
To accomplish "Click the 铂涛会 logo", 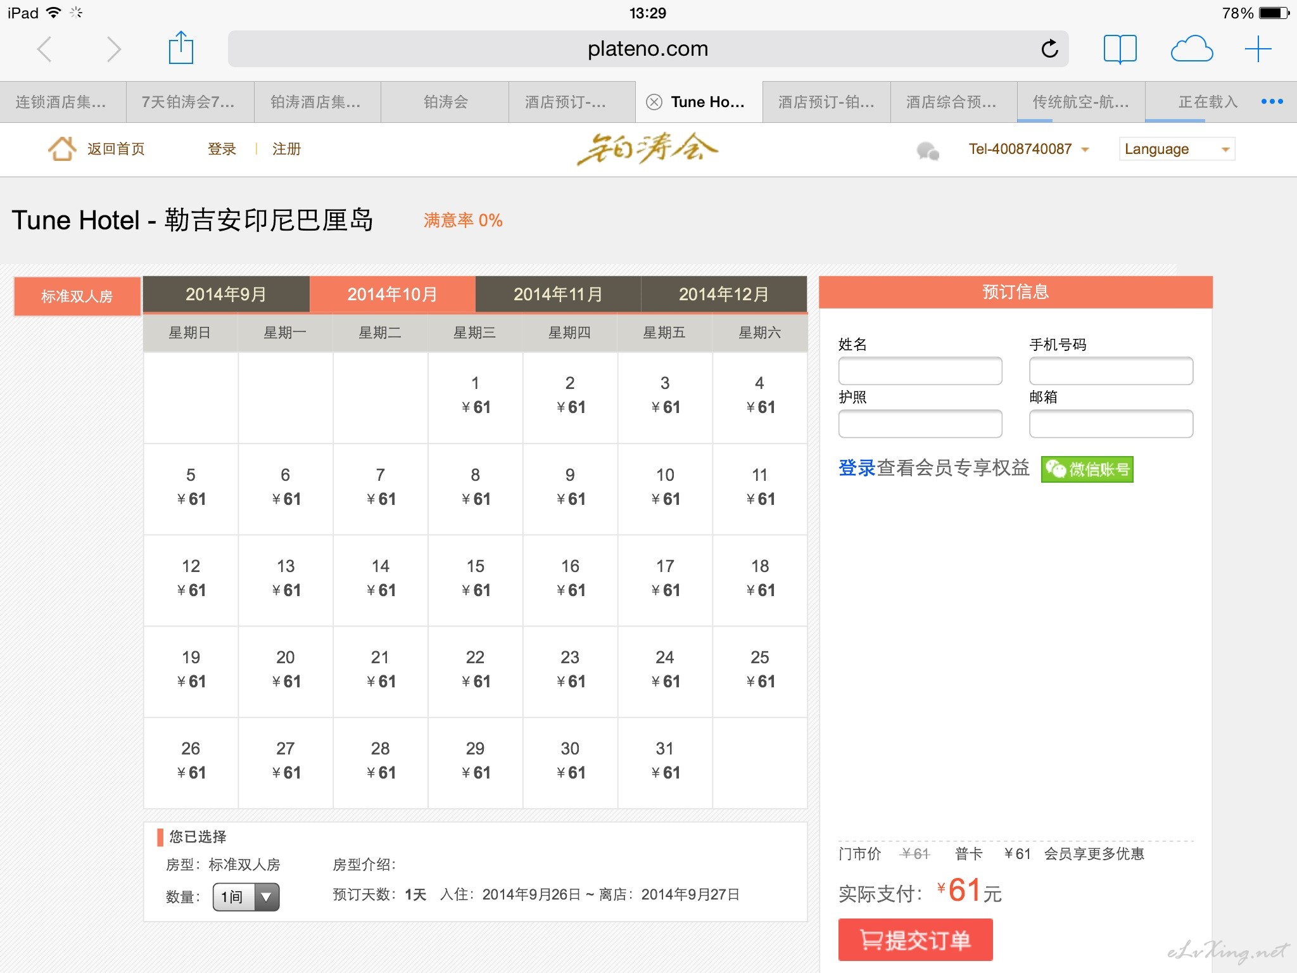I will pyautogui.click(x=647, y=149).
